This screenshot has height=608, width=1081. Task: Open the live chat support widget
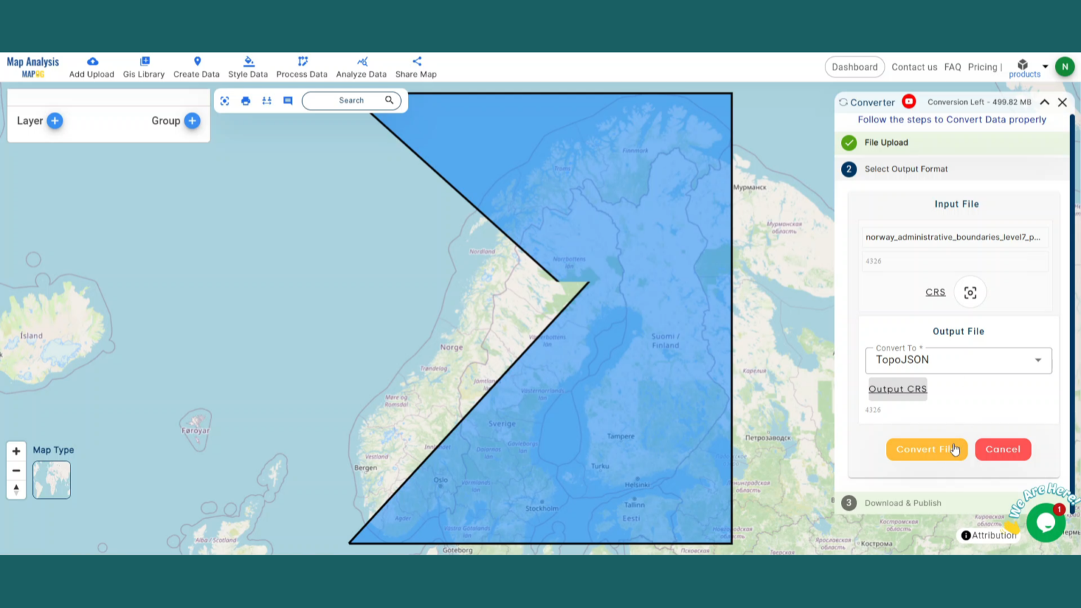point(1046,522)
